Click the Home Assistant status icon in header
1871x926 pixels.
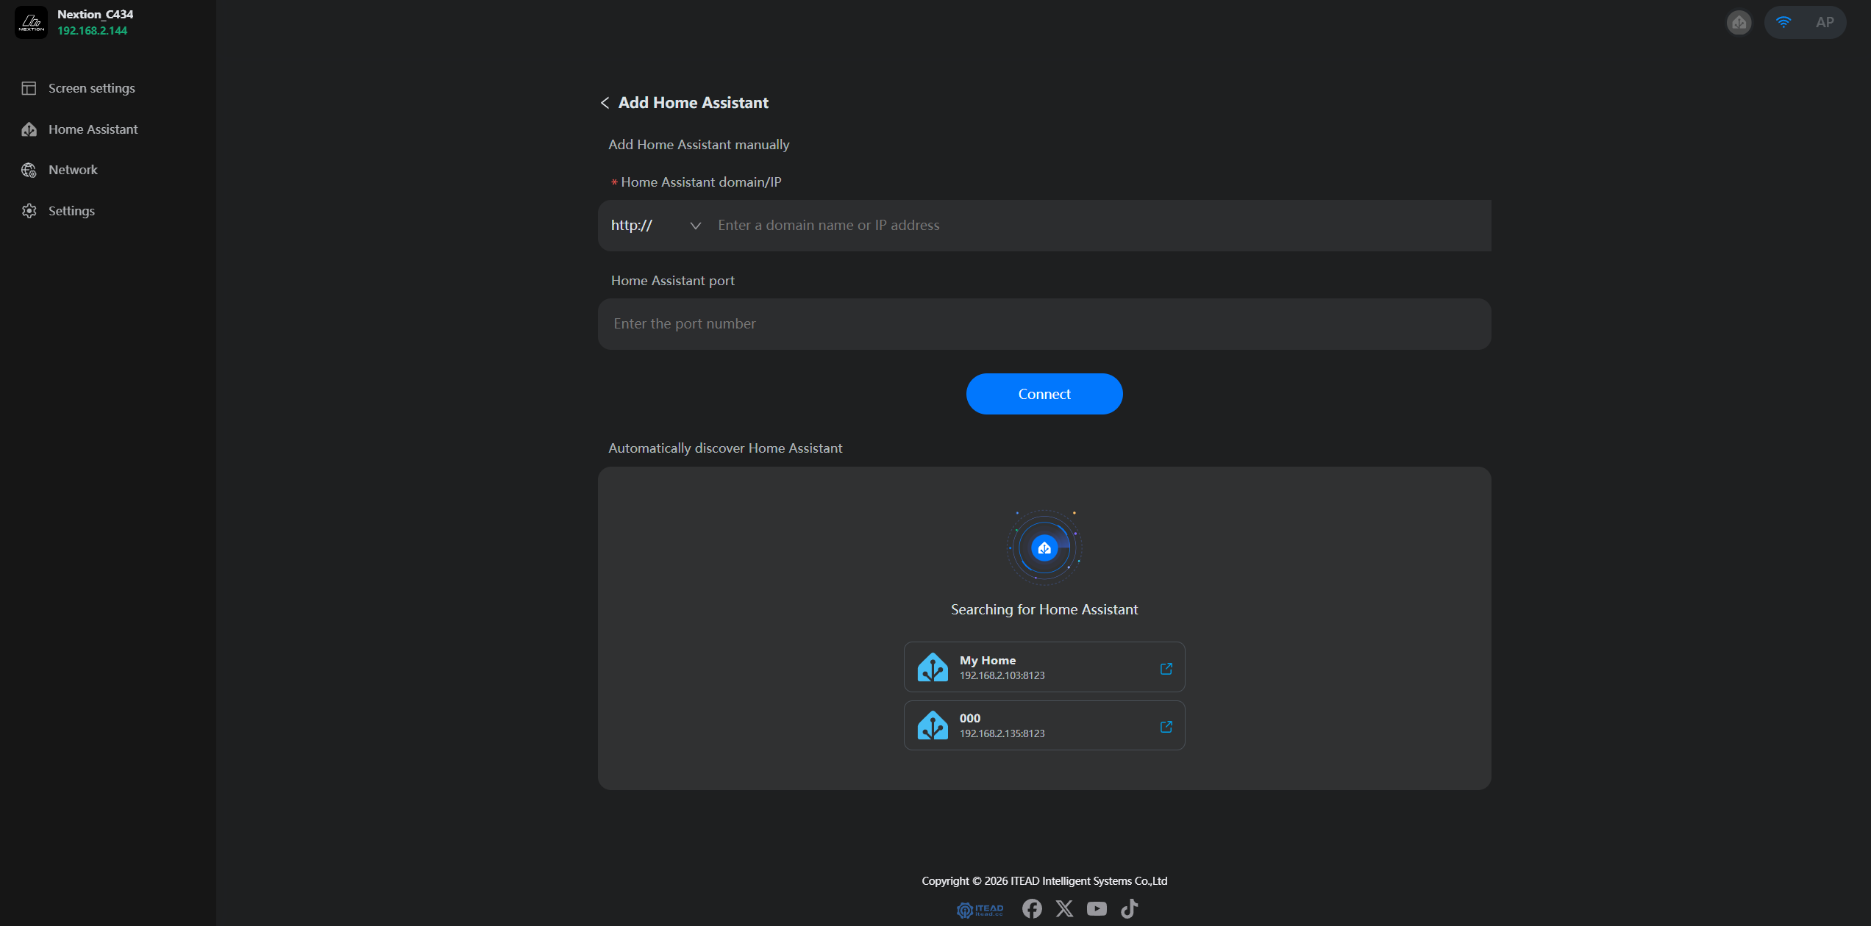click(1739, 22)
